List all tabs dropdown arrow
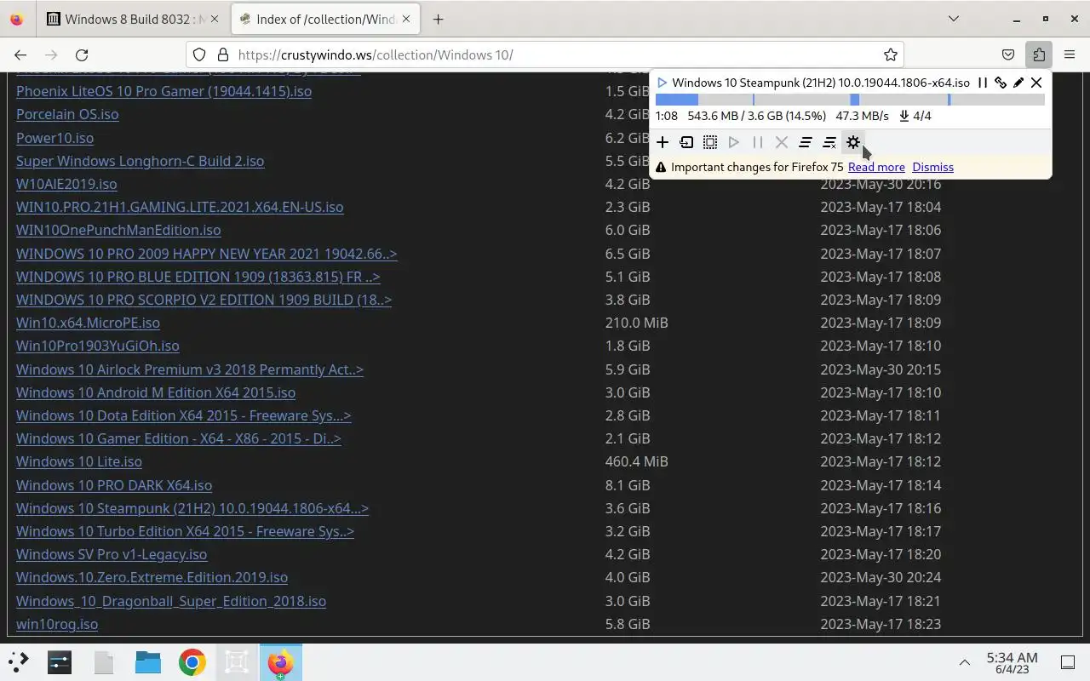1090x681 pixels. click(x=954, y=19)
